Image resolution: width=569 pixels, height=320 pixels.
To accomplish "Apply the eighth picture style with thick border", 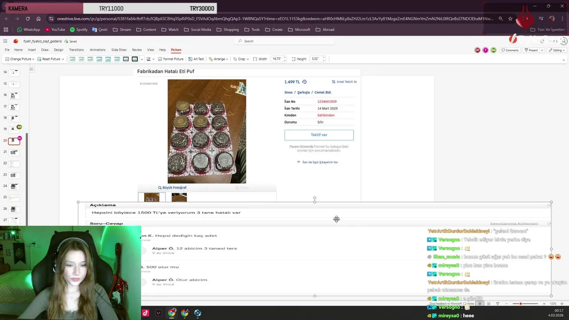I will point(134,59).
